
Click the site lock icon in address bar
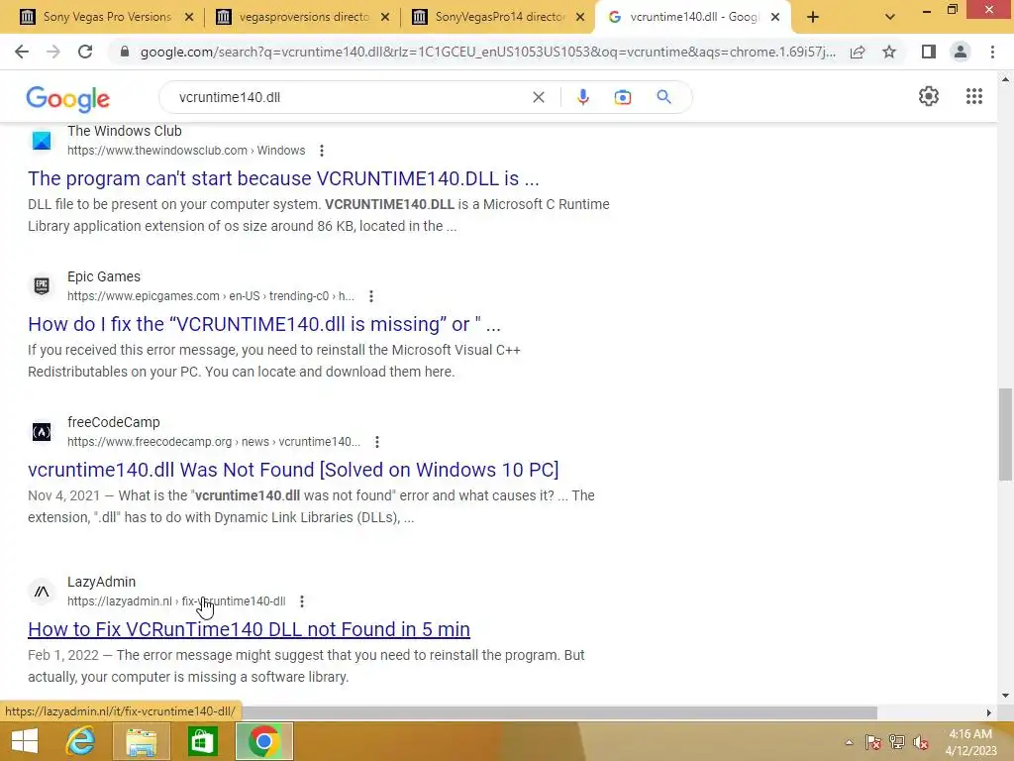pos(125,52)
